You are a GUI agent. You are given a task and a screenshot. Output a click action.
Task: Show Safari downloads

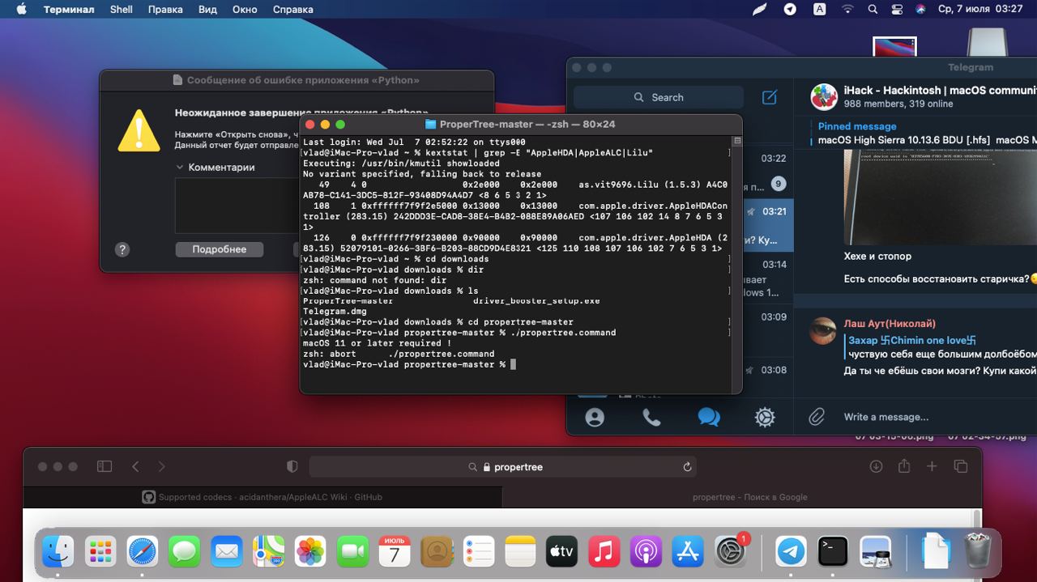point(876,466)
